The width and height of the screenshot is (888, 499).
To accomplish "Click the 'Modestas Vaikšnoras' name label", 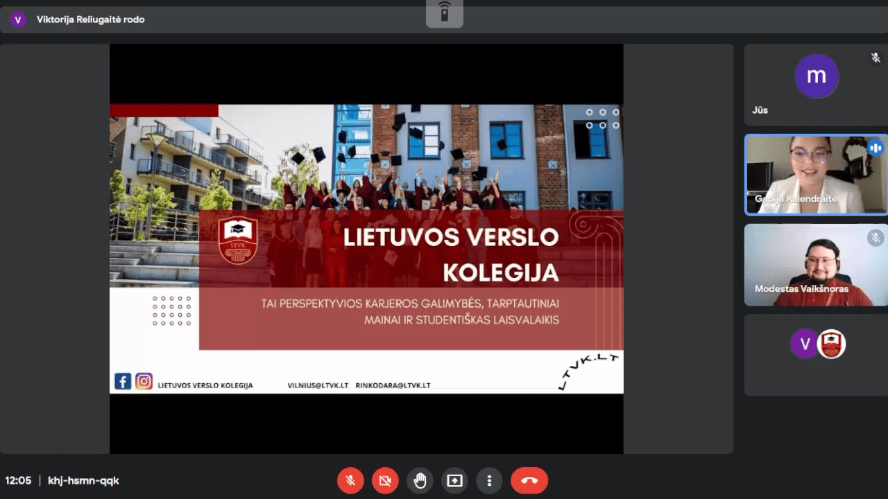I will [801, 288].
